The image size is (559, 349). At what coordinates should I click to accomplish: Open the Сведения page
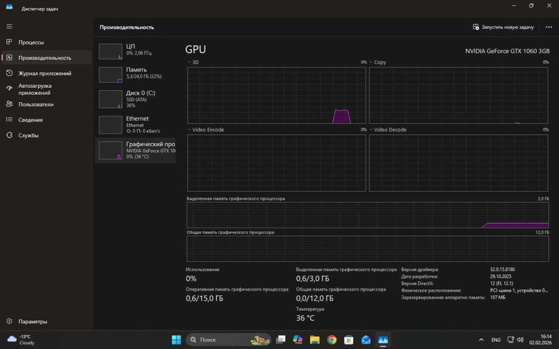click(x=46, y=119)
